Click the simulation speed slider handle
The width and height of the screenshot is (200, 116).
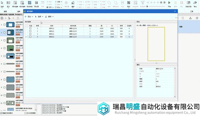(147, 6)
